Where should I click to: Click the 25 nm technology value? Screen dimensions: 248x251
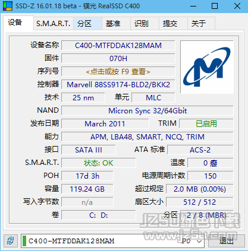point(83,97)
